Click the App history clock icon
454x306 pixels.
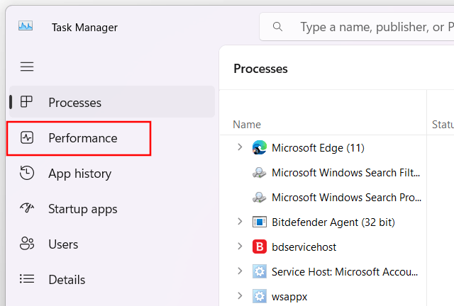tap(27, 173)
